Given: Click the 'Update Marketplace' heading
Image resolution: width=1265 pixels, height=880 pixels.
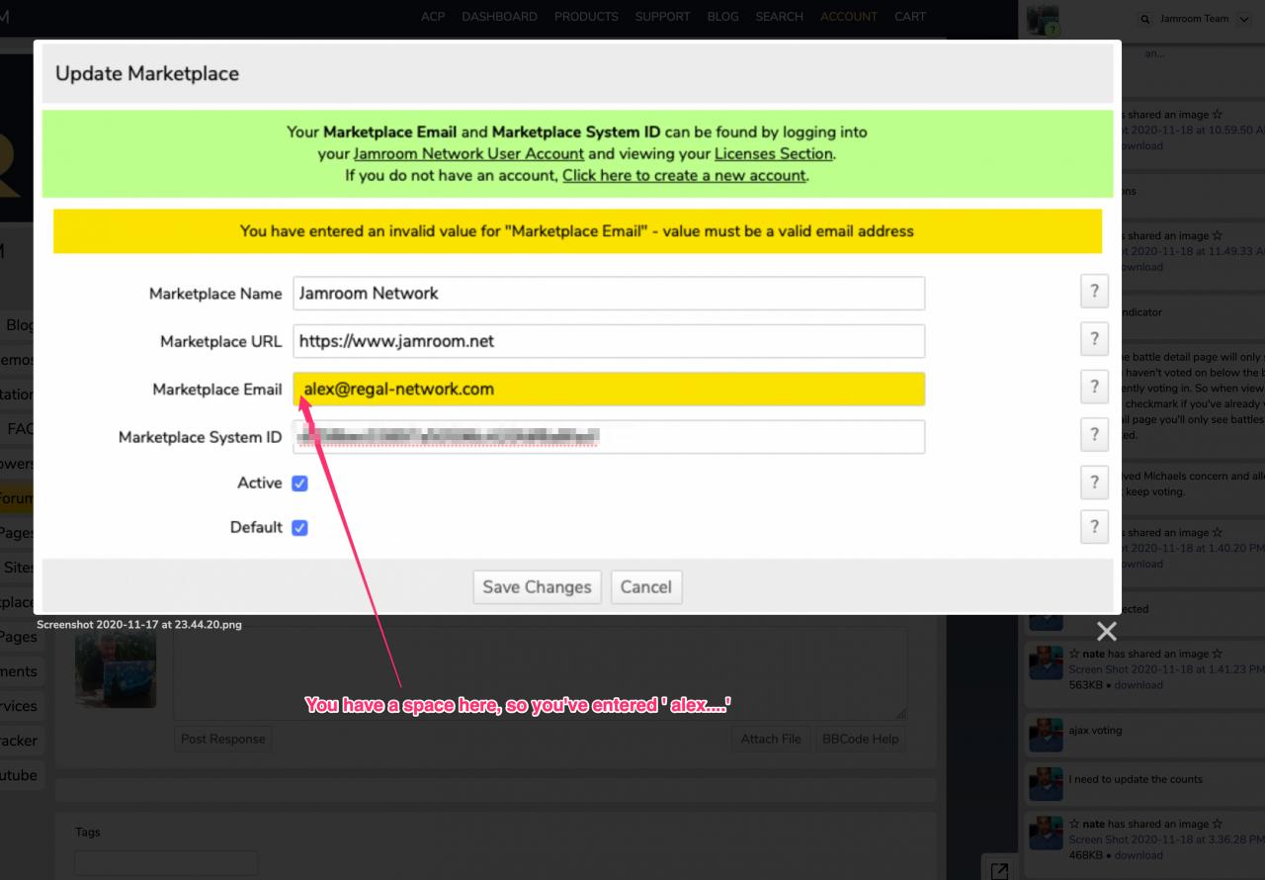Looking at the screenshot, I should click(x=147, y=73).
